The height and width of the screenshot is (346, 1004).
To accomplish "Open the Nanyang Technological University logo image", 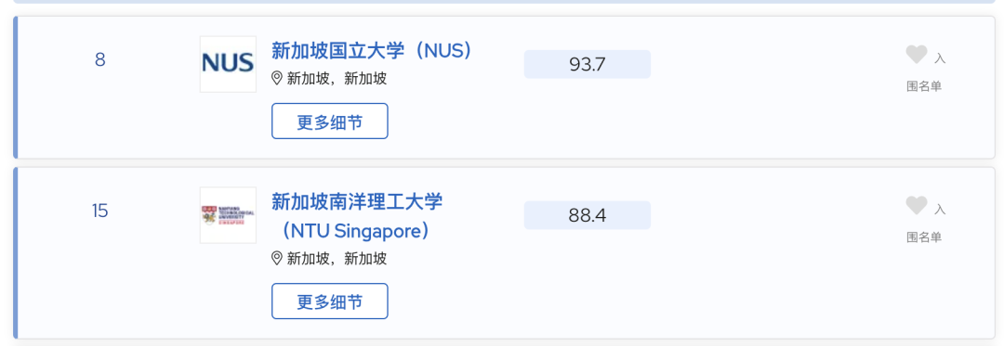I will tap(228, 215).
